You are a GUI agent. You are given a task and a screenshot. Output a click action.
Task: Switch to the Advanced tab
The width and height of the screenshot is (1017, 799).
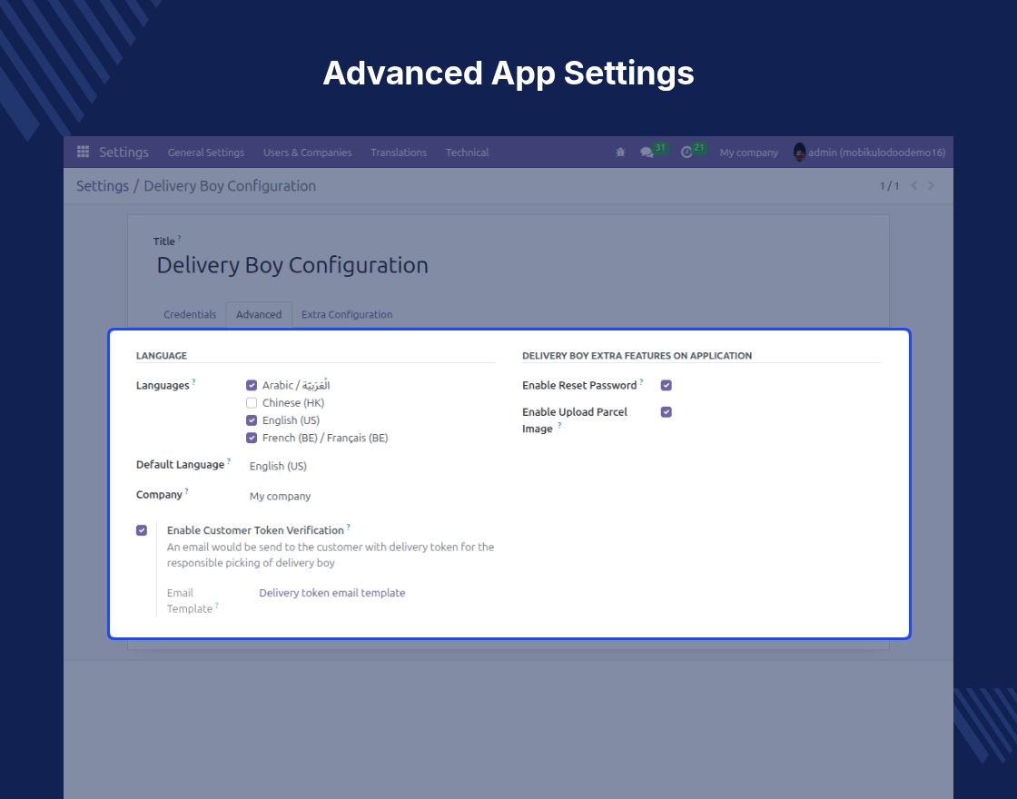pos(259,314)
